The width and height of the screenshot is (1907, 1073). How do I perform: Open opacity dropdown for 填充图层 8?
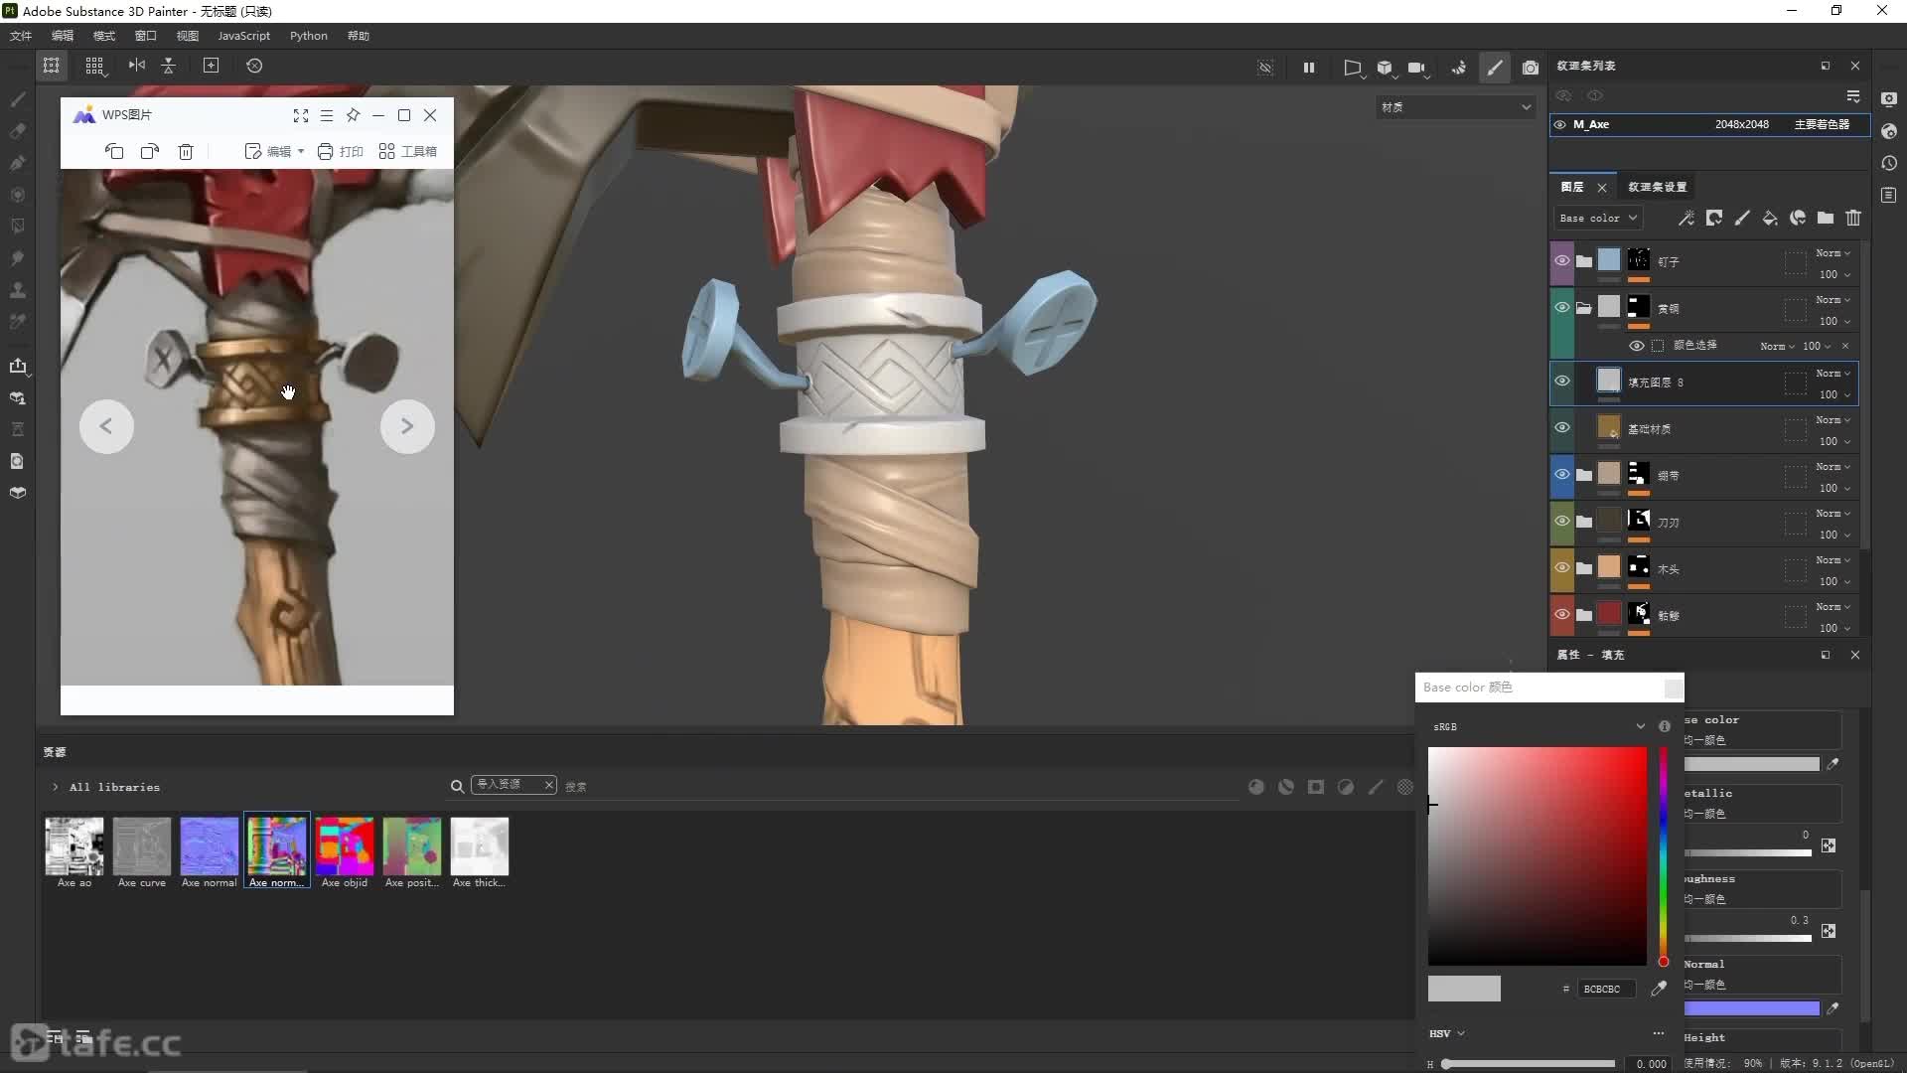[x=1834, y=394]
